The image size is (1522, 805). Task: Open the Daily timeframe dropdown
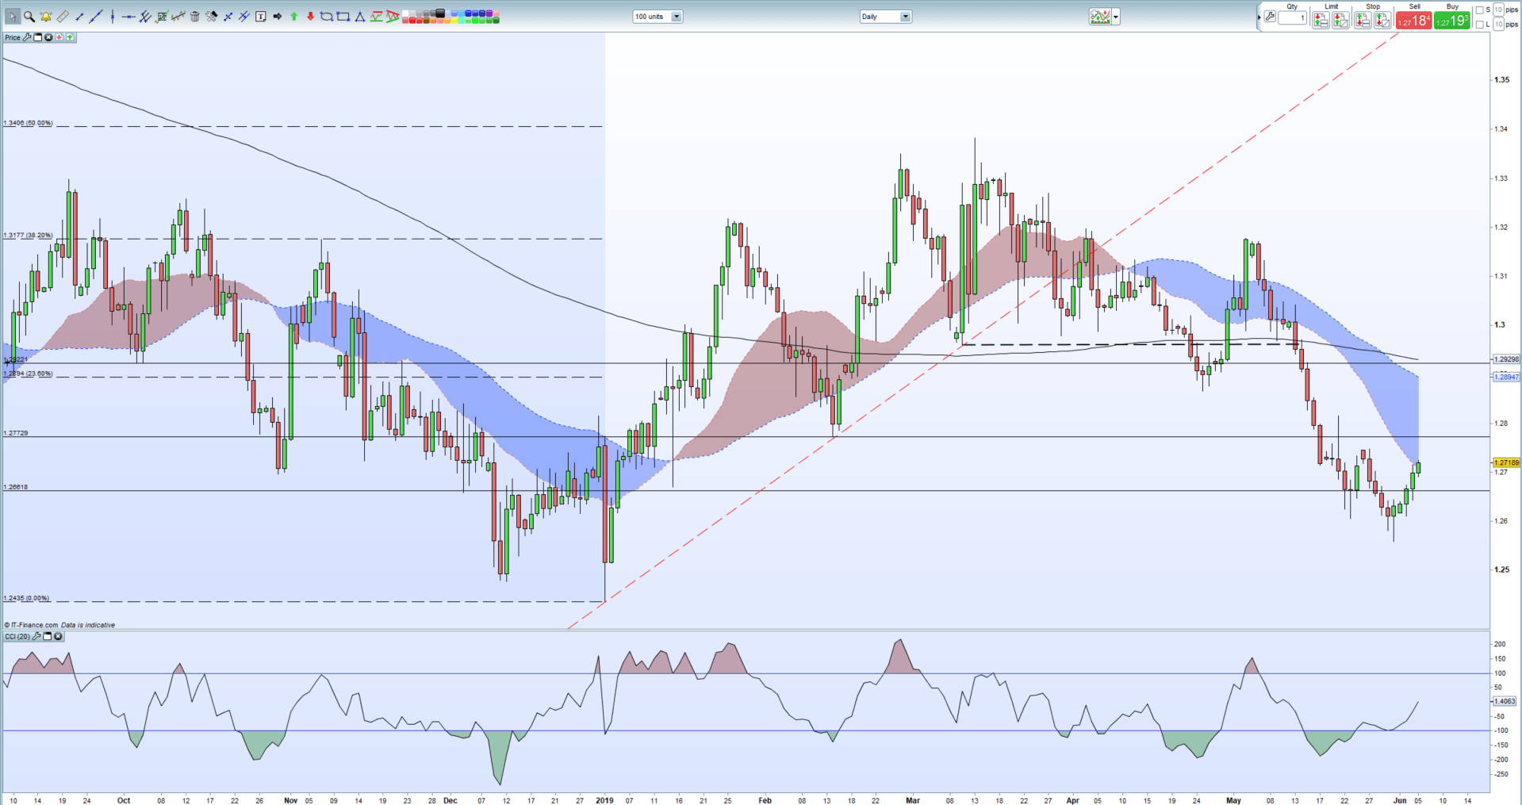click(x=905, y=17)
